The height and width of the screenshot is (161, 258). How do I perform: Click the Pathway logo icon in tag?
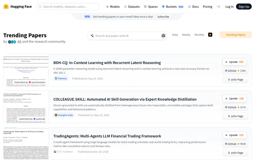56,78
